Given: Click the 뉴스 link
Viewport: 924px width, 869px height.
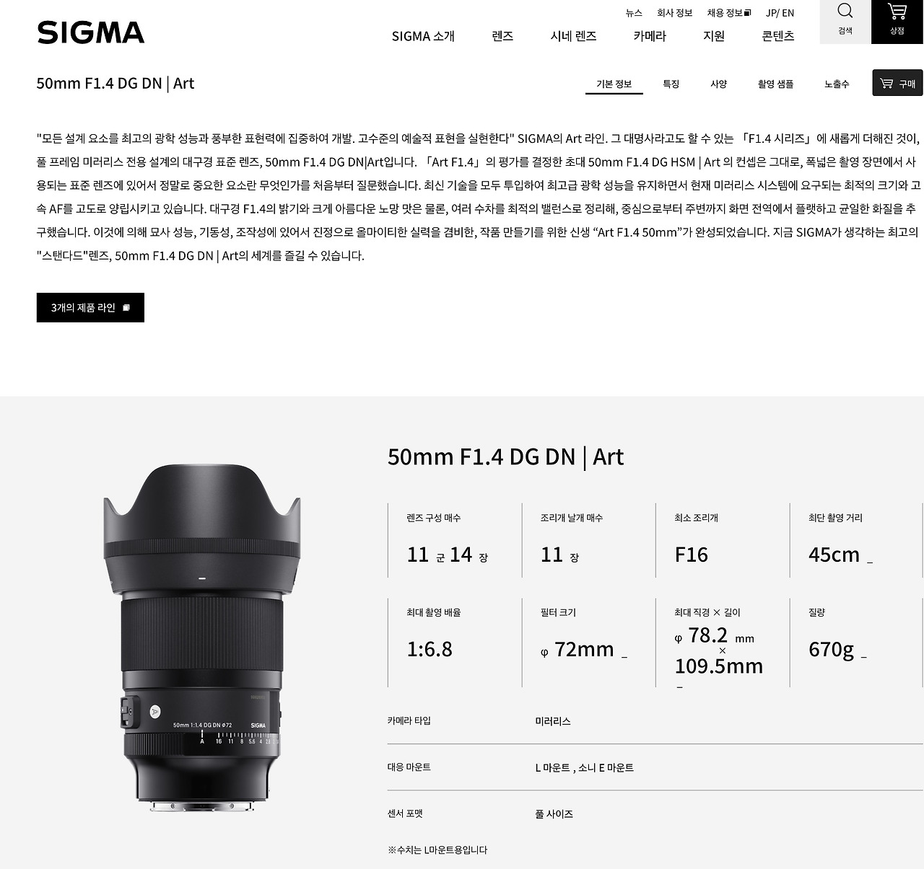Looking at the screenshot, I should coord(634,13).
